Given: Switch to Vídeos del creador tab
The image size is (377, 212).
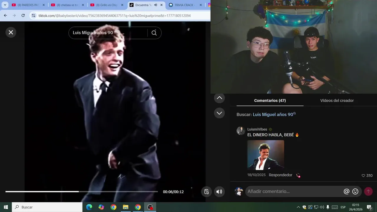Looking at the screenshot, I should (x=337, y=100).
